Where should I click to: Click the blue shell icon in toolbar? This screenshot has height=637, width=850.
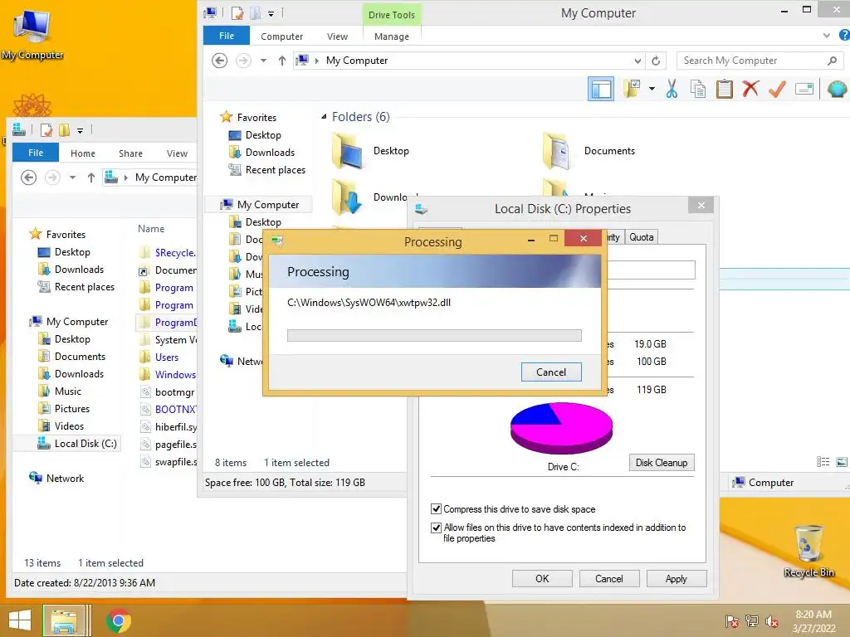[837, 89]
